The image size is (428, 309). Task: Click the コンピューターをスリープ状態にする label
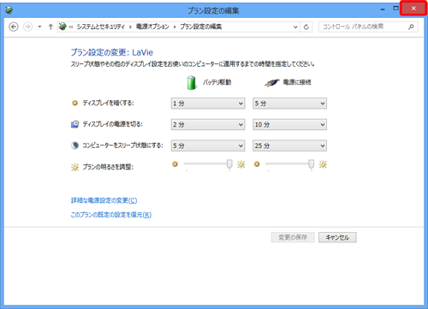coord(122,146)
